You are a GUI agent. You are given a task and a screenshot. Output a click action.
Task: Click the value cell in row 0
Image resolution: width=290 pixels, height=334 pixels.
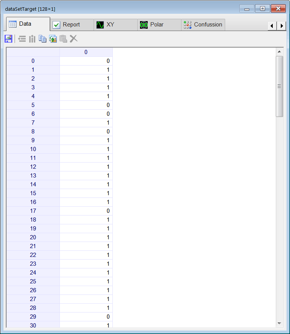(x=86, y=61)
